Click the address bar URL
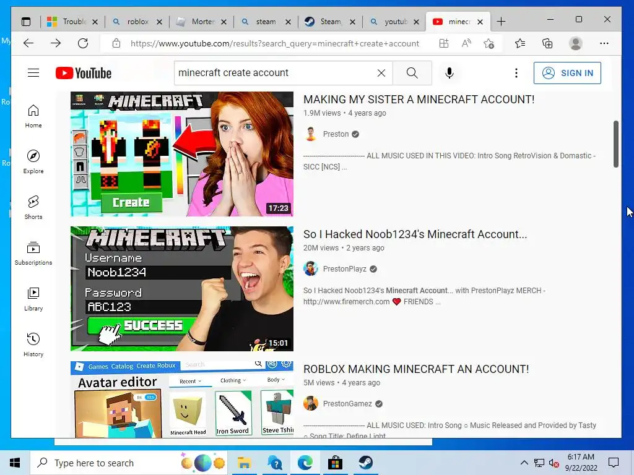 (274, 44)
